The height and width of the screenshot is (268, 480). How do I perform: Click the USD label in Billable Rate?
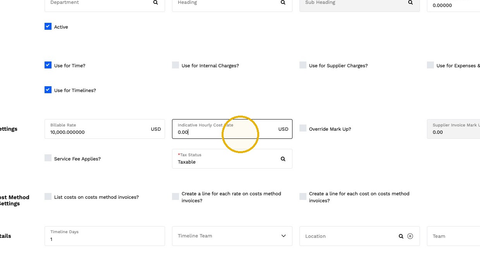pyautogui.click(x=156, y=129)
